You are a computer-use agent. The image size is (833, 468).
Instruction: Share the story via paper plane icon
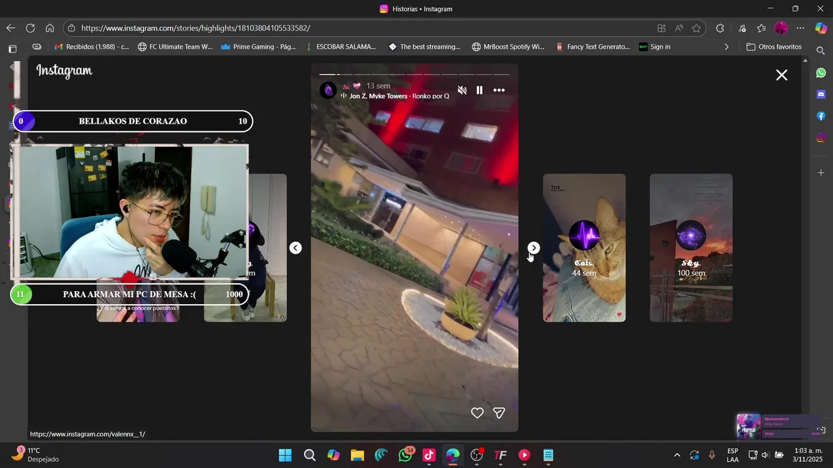(x=499, y=413)
